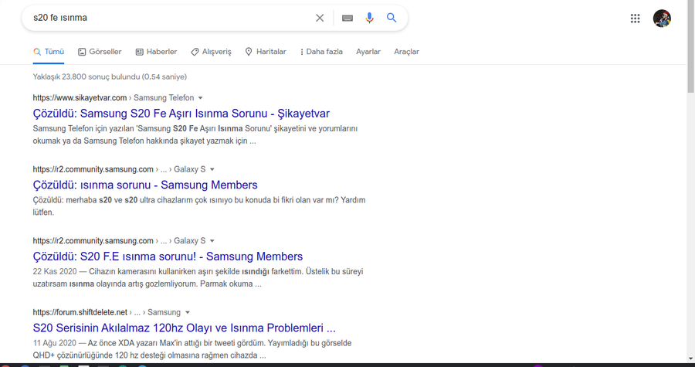695x367 pixels.
Task: Open the Google account profile avatar
Action: click(662, 19)
